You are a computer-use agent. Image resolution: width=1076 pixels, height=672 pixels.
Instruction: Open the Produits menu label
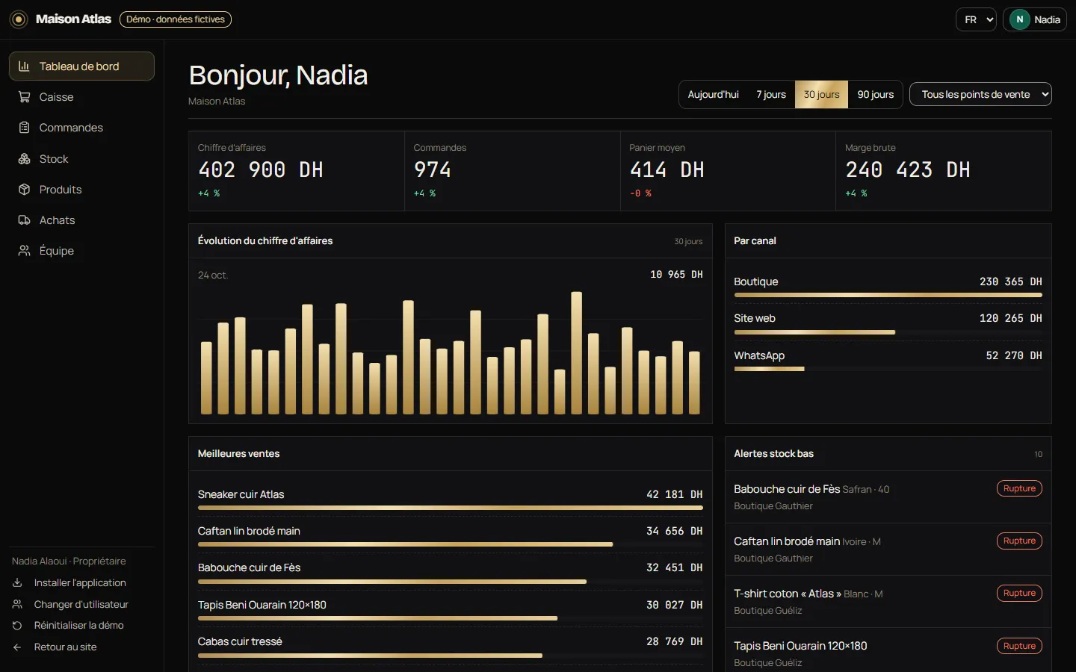61,190
